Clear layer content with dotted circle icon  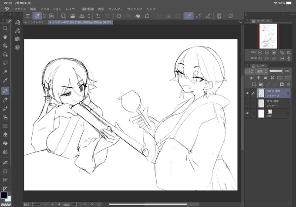[x=119, y=16]
